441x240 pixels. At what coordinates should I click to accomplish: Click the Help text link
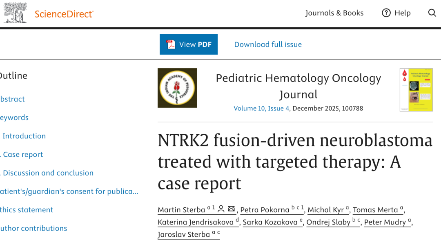[x=403, y=13]
